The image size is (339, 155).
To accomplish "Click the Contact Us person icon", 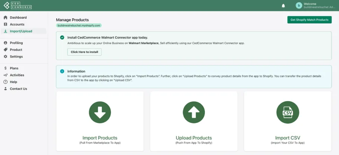I will coord(6,89).
